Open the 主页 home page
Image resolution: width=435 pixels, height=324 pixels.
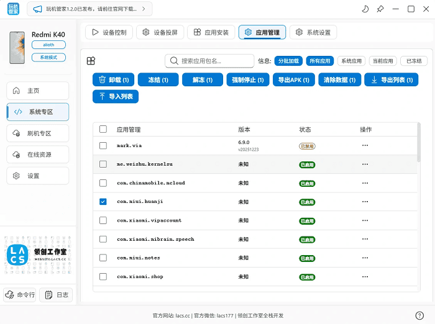[38, 91]
